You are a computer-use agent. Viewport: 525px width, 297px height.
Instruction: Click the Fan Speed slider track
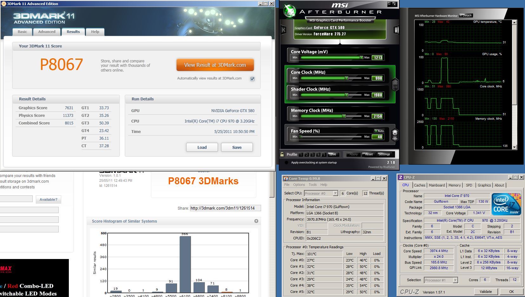click(x=331, y=137)
